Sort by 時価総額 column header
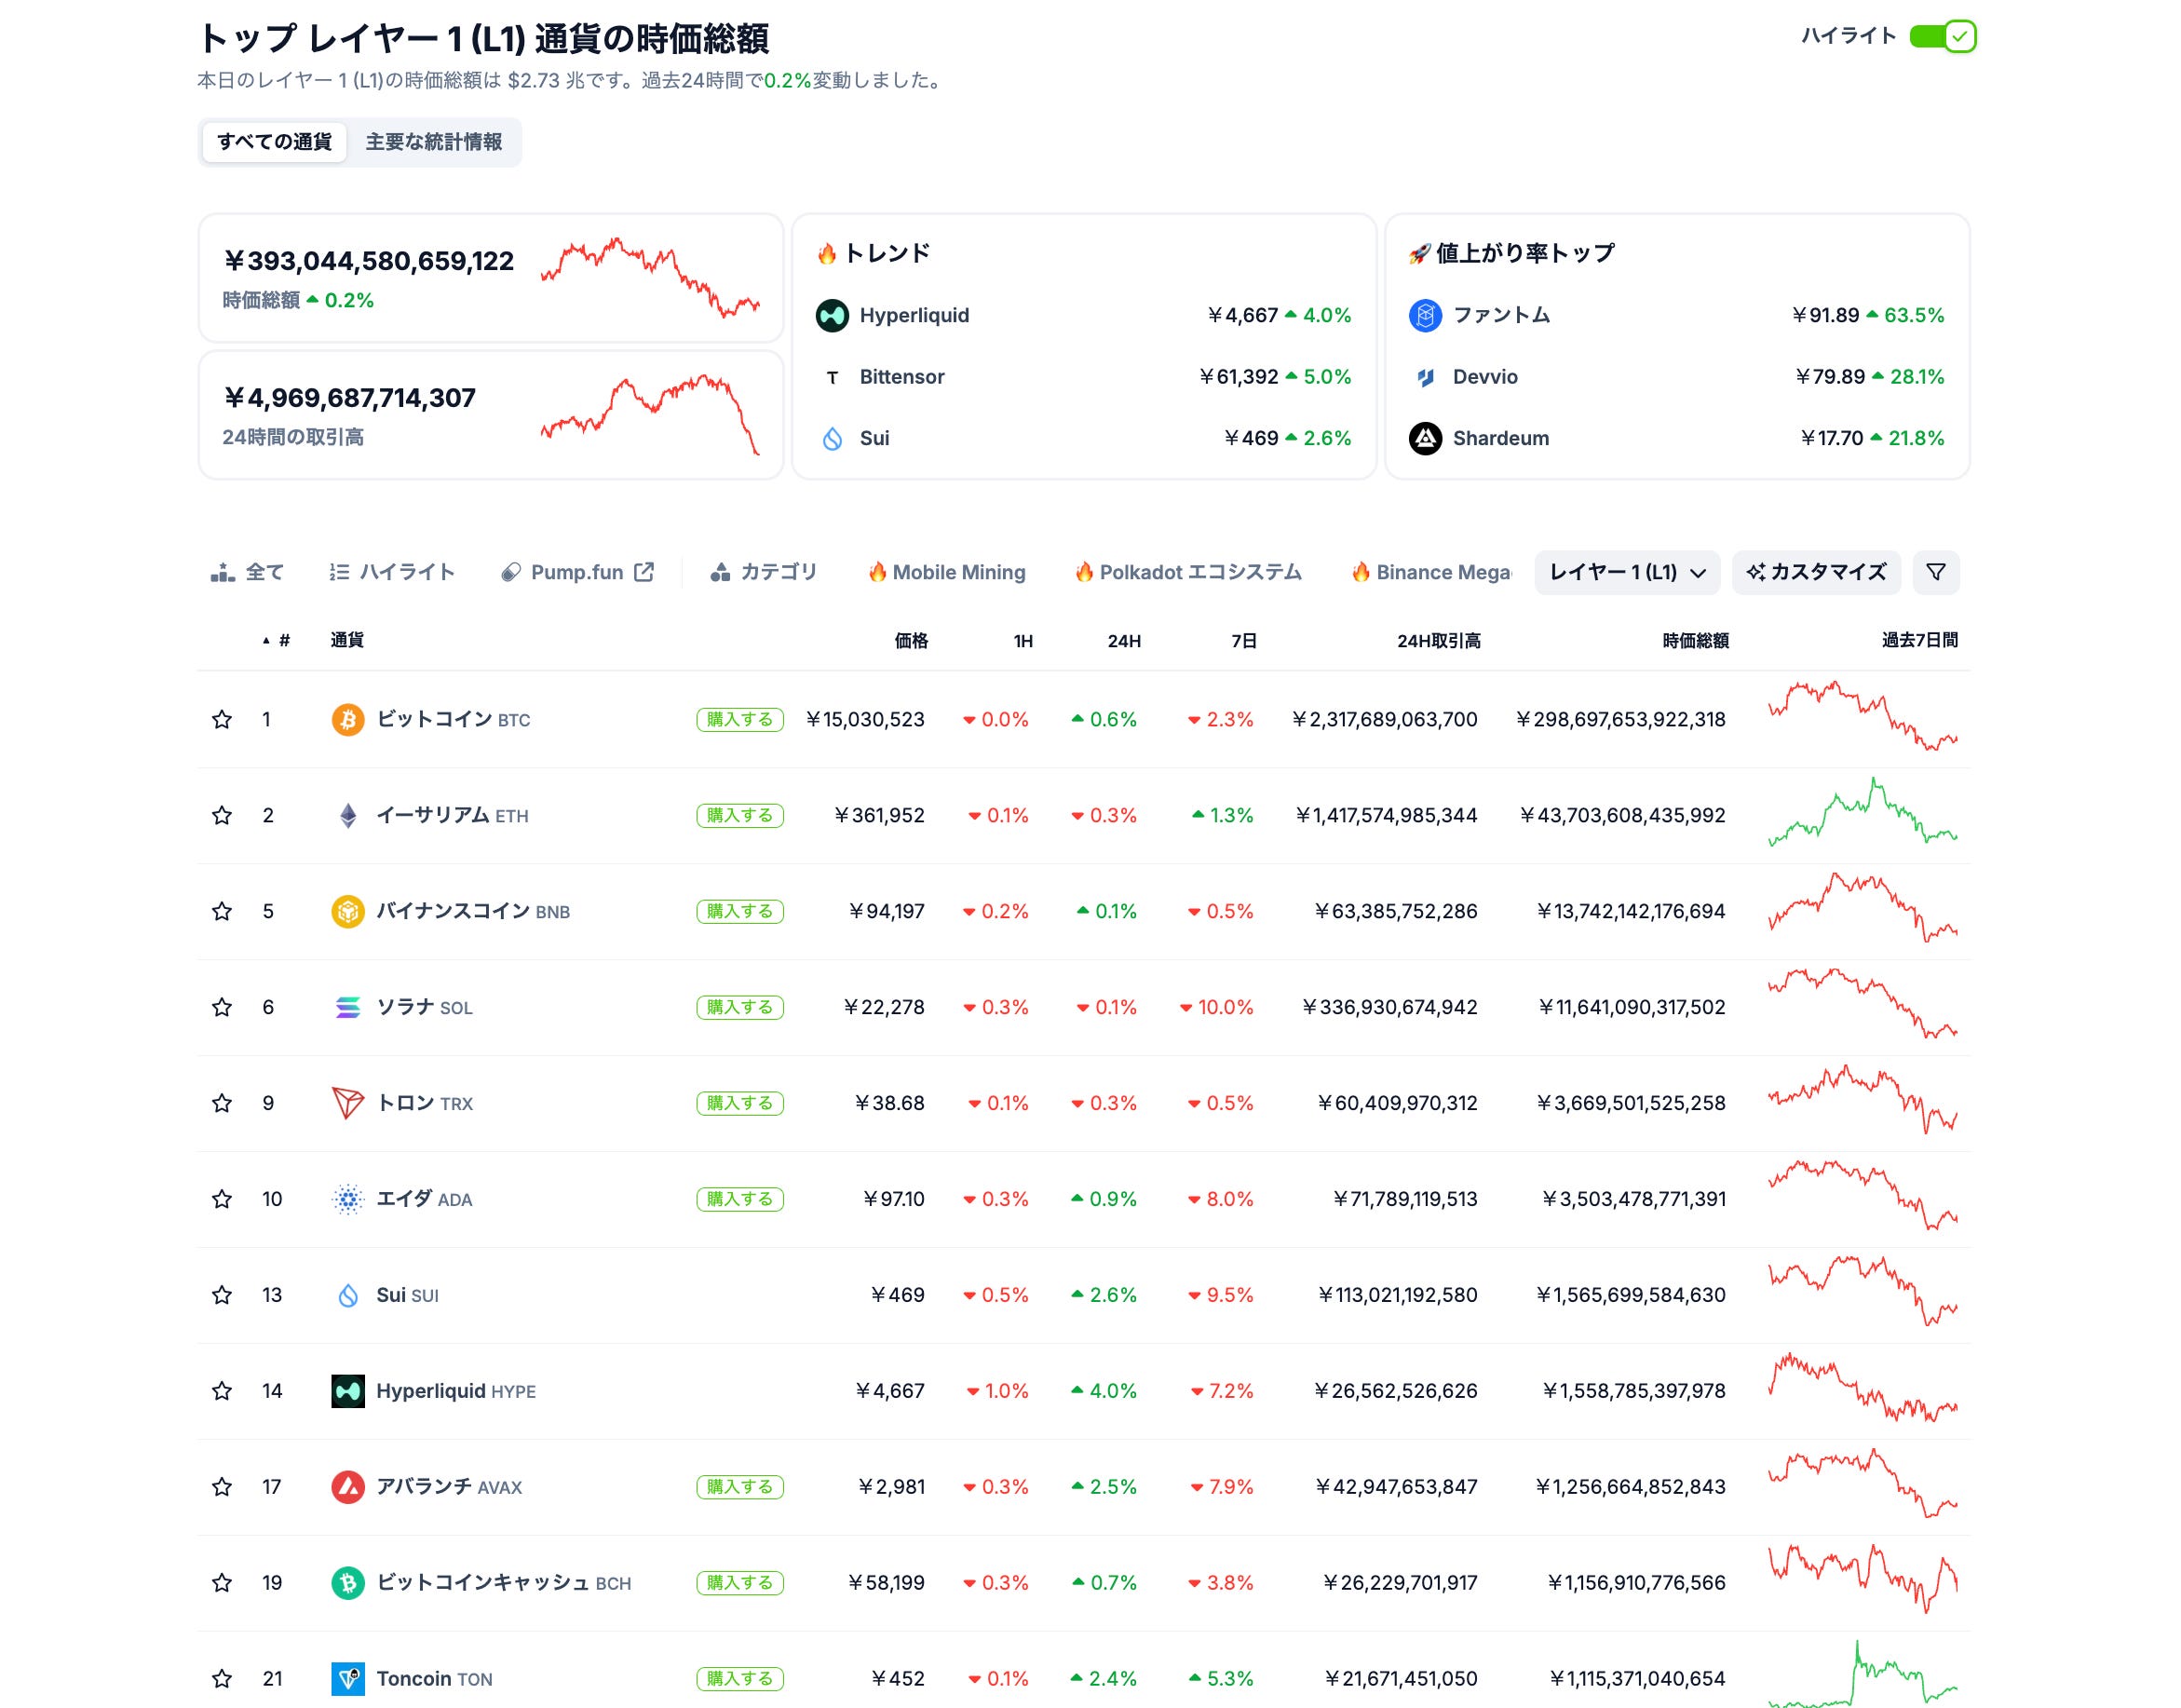The height and width of the screenshot is (1708, 2181). pyautogui.click(x=1694, y=640)
